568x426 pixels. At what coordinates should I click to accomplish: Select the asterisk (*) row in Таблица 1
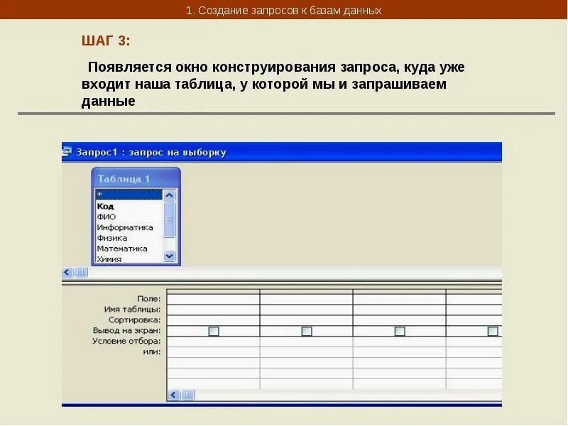click(x=129, y=195)
